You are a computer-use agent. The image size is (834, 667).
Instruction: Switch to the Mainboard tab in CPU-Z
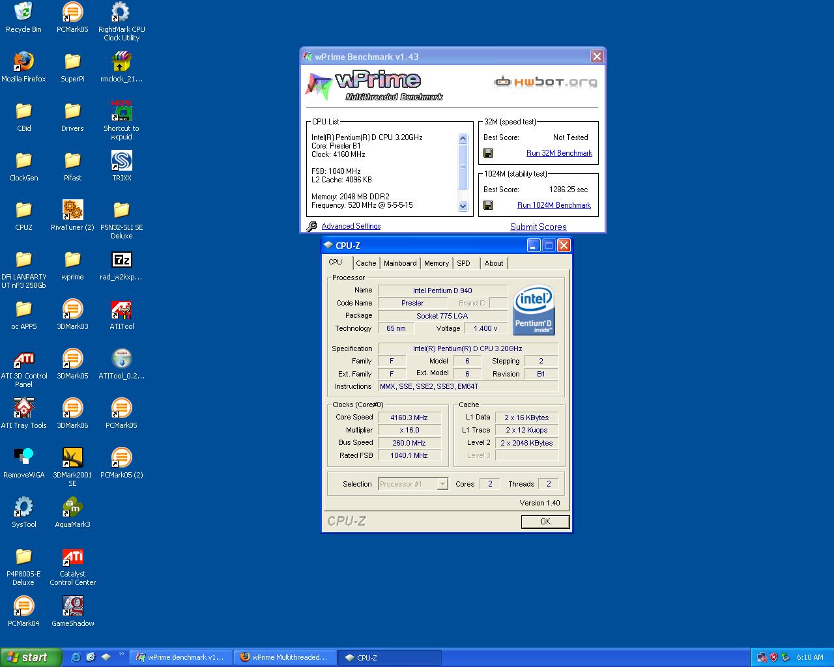click(x=400, y=263)
